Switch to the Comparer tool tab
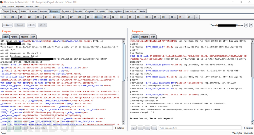Viewport: 254px width, 135px height. 90,11
